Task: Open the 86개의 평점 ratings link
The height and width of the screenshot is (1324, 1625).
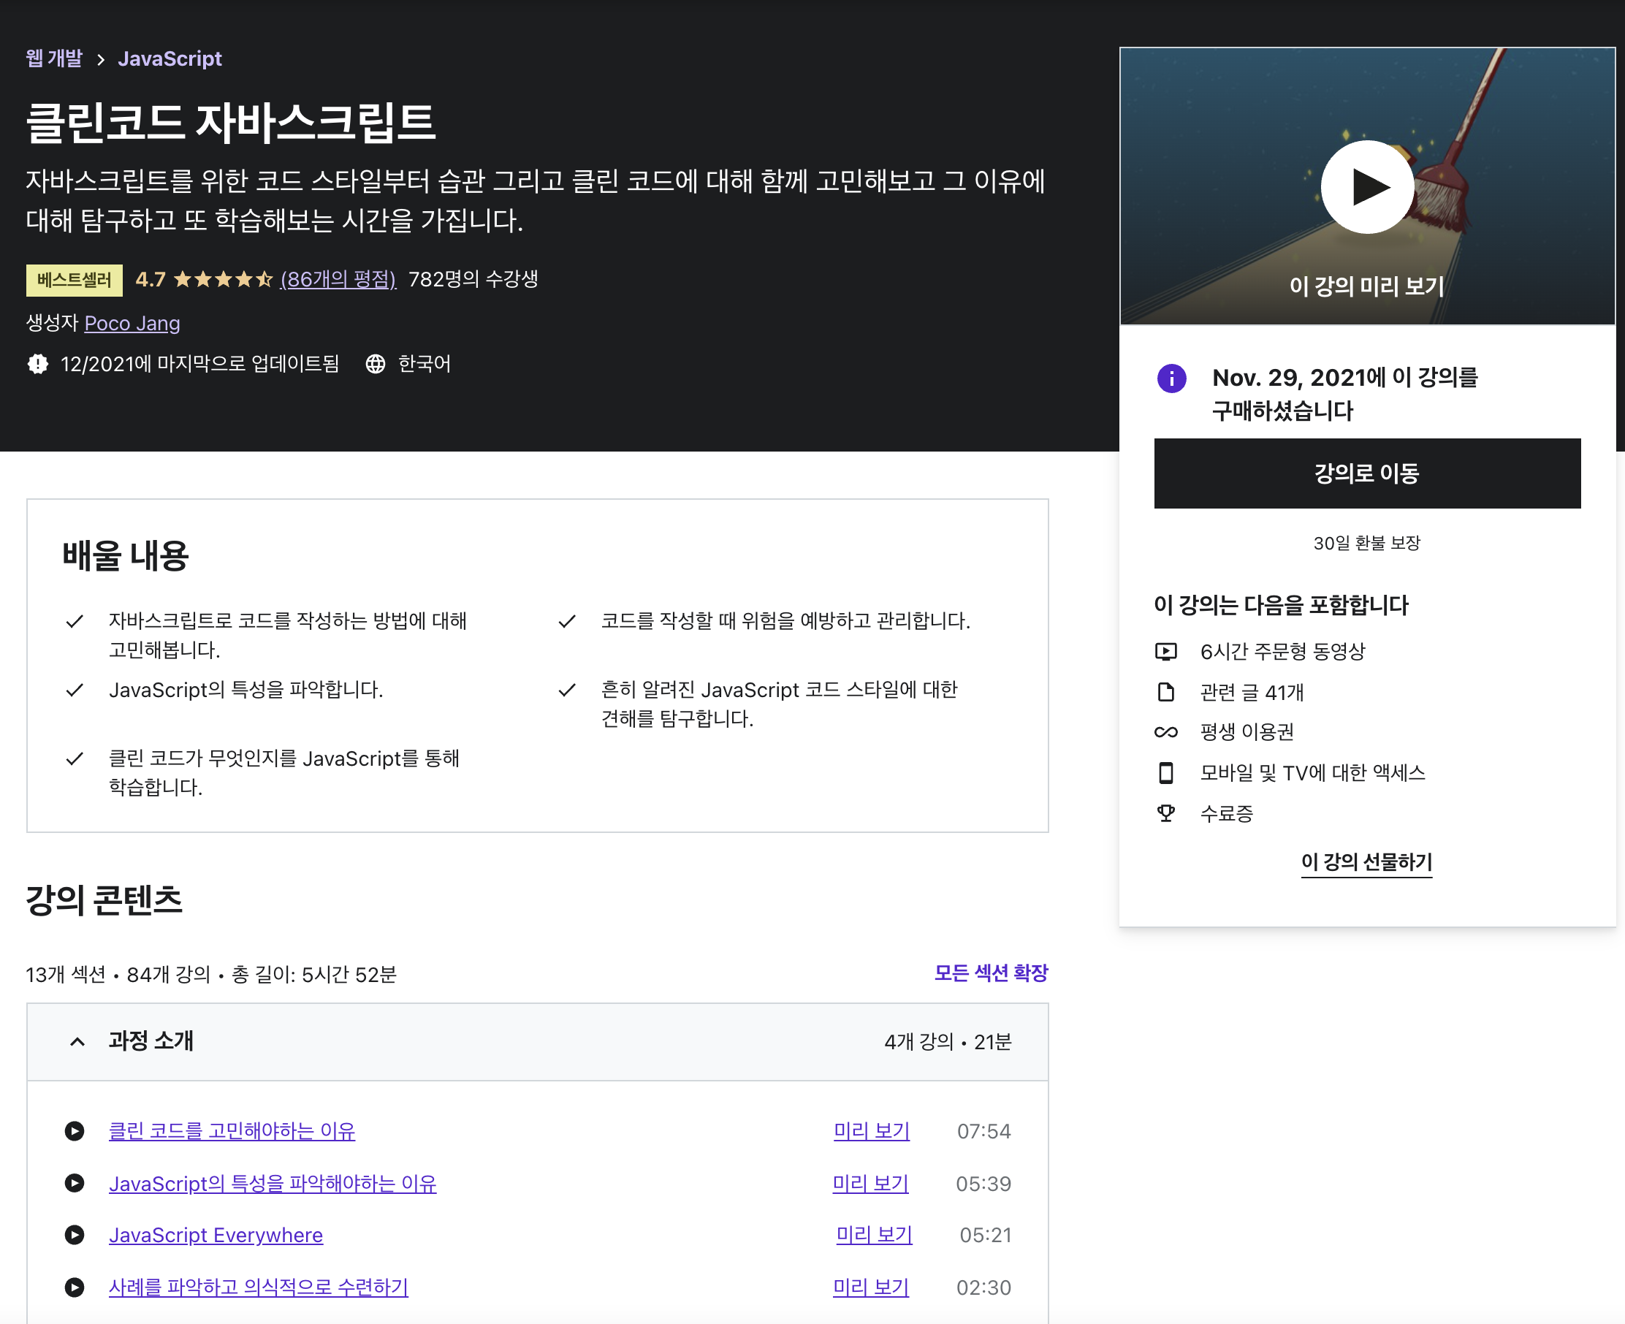Action: pos(338,279)
